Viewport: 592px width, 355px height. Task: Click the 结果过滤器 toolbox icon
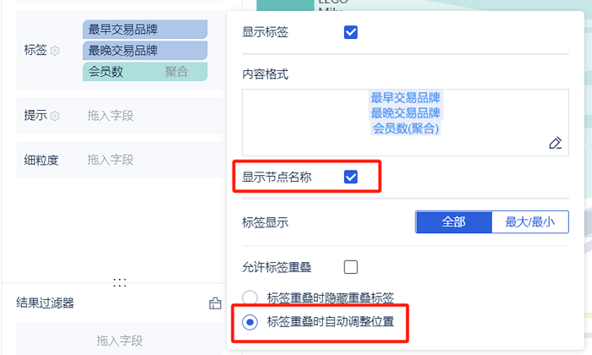pos(215,303)
